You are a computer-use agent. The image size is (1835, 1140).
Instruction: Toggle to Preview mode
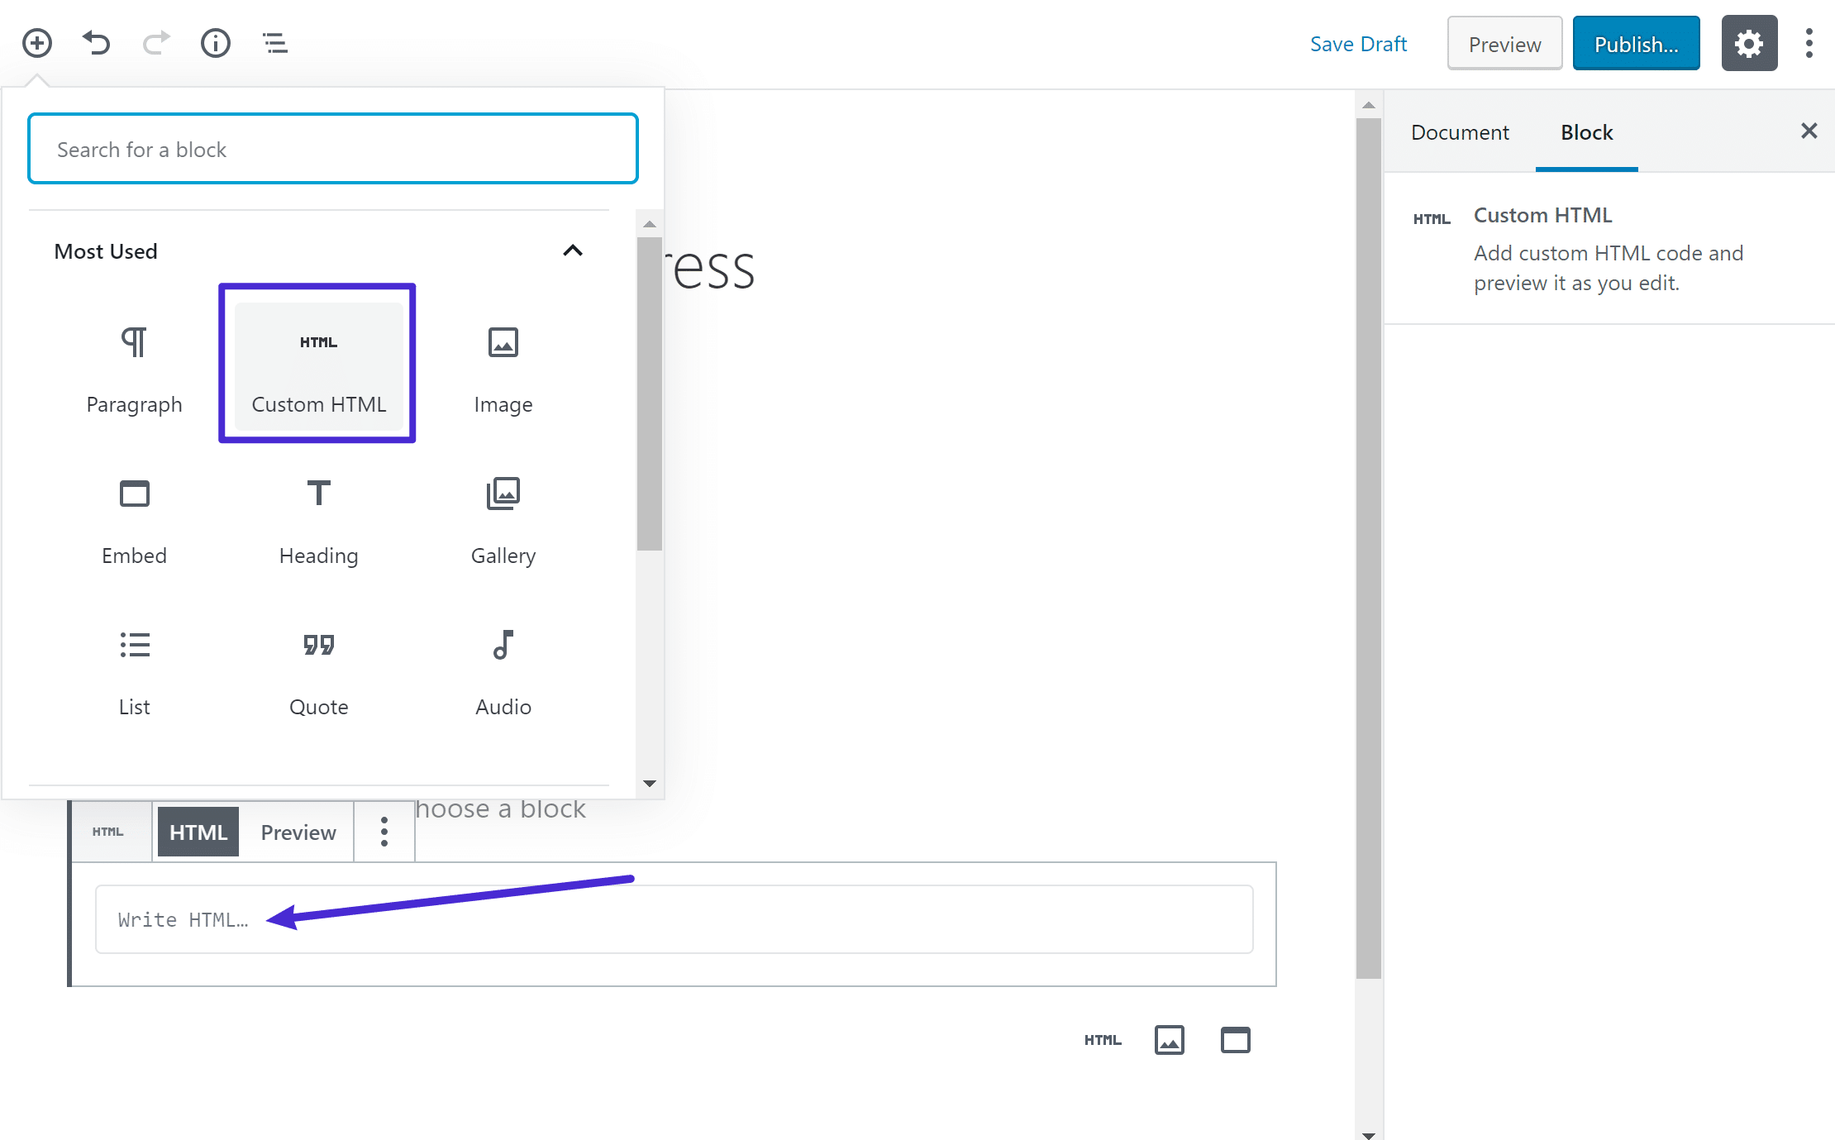(x=298, y=832)
